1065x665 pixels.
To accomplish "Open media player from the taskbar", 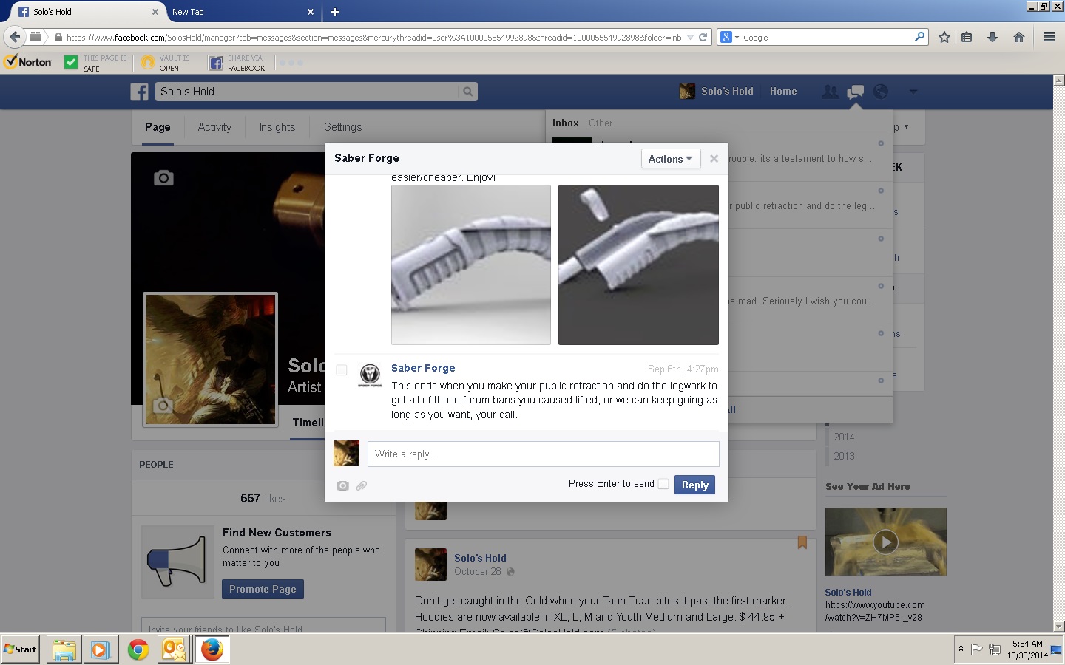I will click(x=101, y=649).
